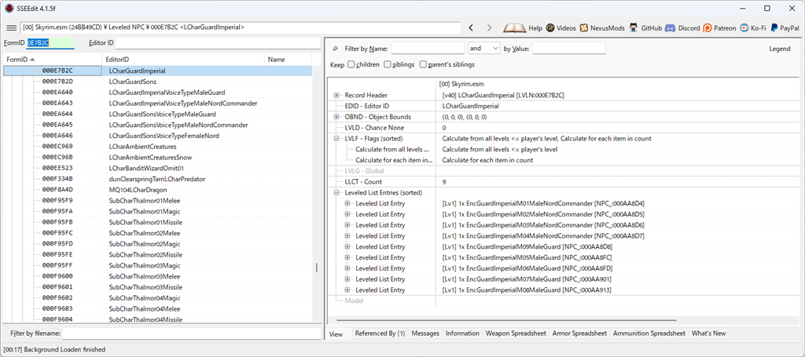The height and width of the screenshot is (357, 805).
Task: Open the hamburger main menu
Action: pos(11,28)
